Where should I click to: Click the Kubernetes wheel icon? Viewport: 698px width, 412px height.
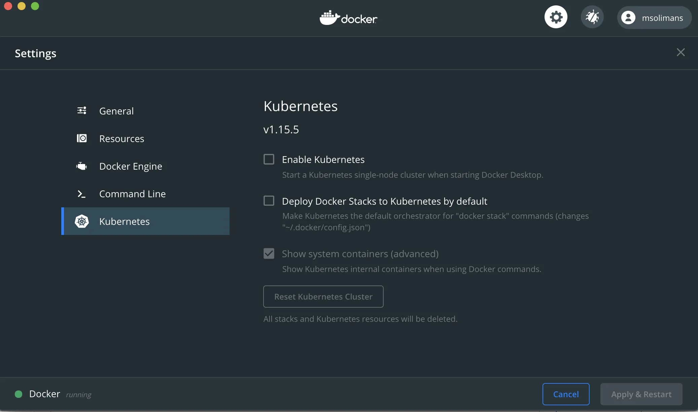click(x=82, y=221)
